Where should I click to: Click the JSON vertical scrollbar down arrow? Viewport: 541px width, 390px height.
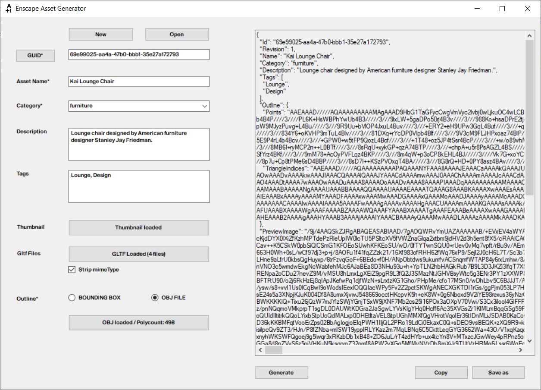529,342
